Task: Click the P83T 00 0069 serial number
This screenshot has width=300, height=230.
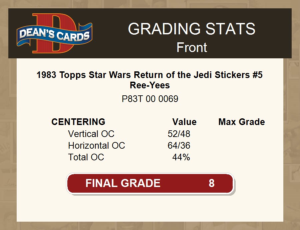Action: click(150, 99)
